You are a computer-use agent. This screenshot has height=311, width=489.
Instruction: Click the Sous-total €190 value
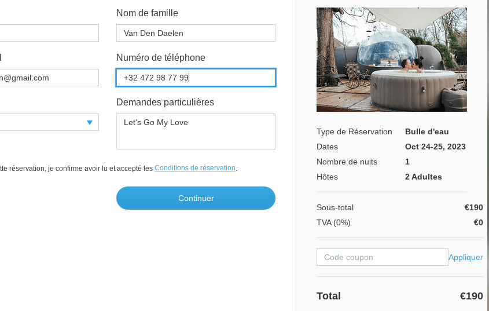(473, 207)
